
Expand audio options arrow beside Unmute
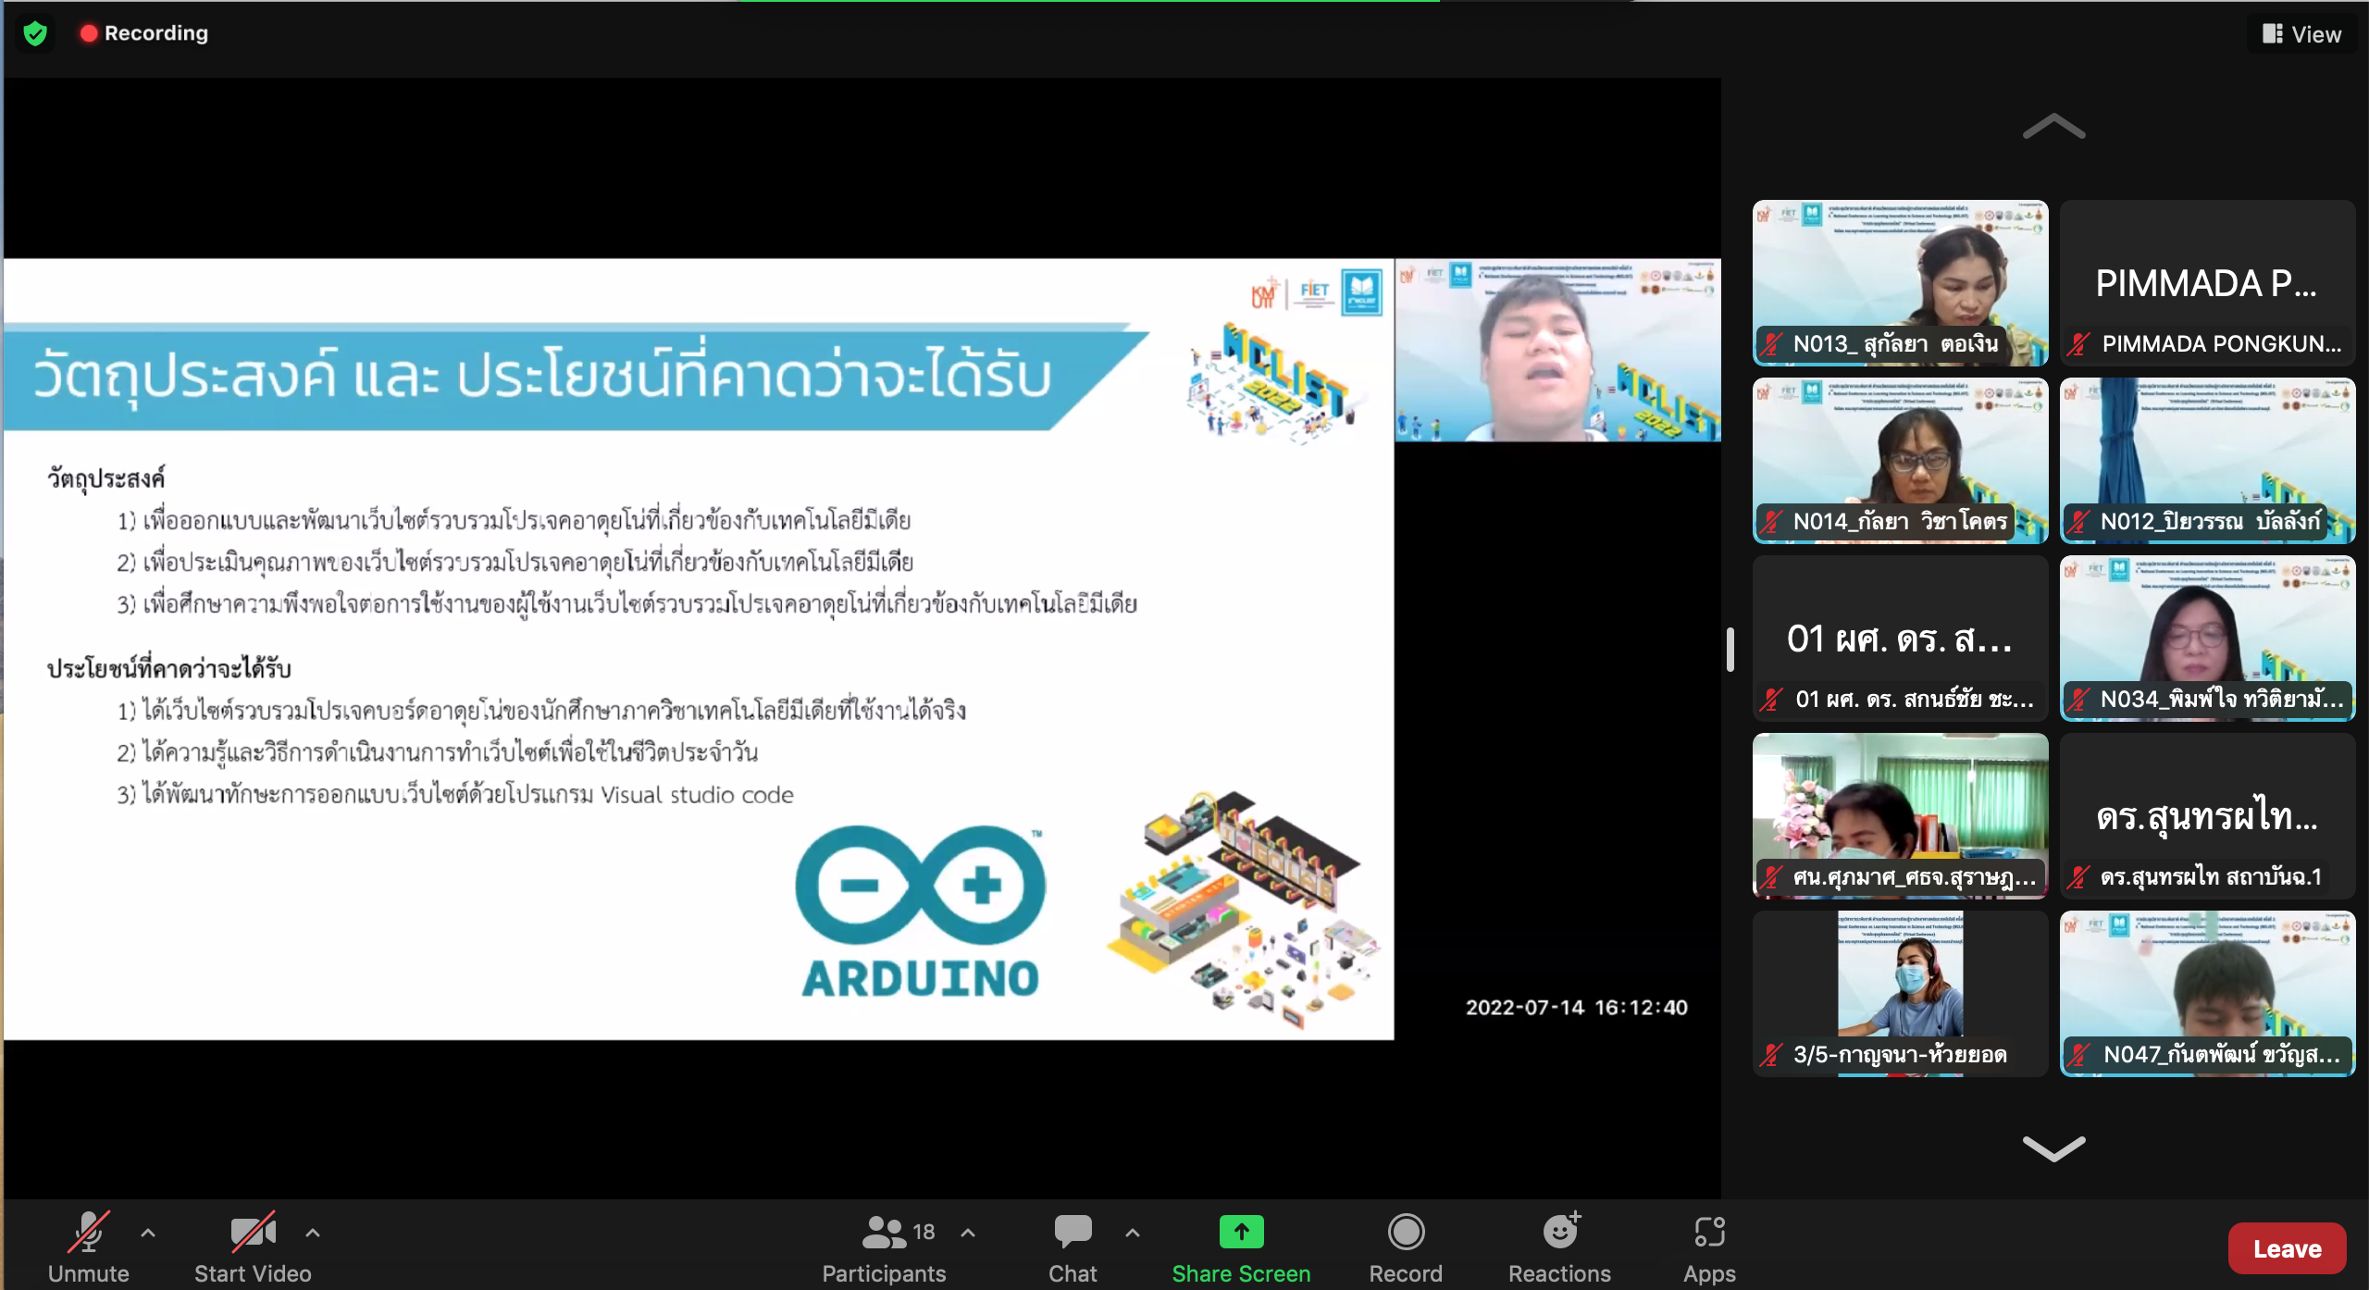click(148, 1232)
